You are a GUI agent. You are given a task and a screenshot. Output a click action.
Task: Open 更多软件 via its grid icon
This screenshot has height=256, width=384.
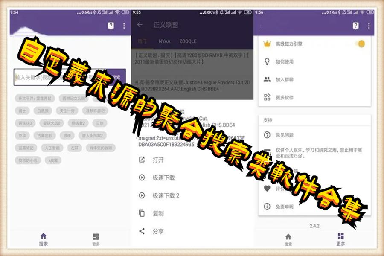click(268, 97)
